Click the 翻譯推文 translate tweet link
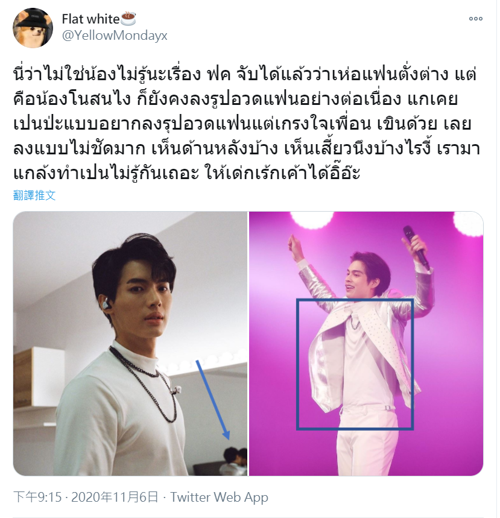Image resolution: width=500 pixels, height=518 pixels. pyautogui.click(x=34, y=195)
